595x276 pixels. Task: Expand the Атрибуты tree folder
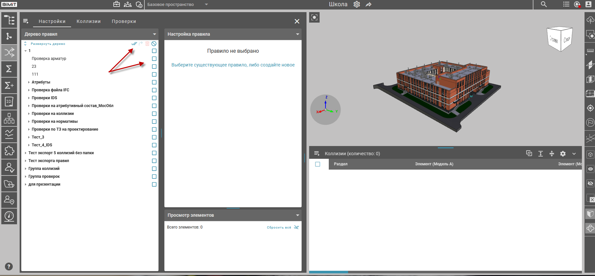[29, 82]
